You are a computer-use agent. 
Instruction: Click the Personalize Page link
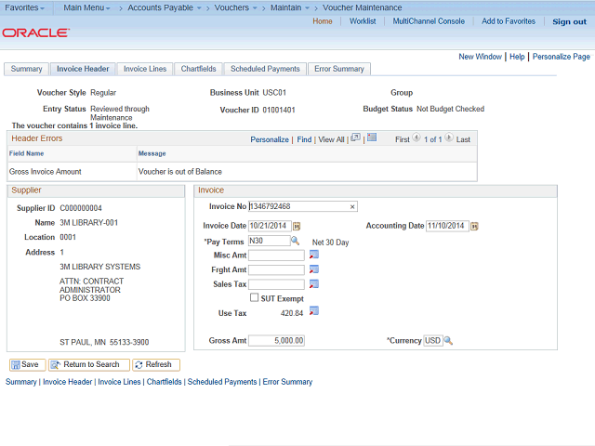coord(562,57)
